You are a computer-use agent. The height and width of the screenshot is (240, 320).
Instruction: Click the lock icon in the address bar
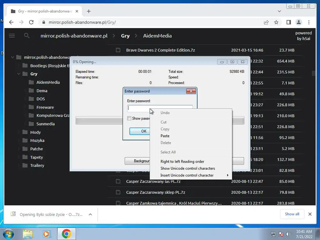point(44,22)
